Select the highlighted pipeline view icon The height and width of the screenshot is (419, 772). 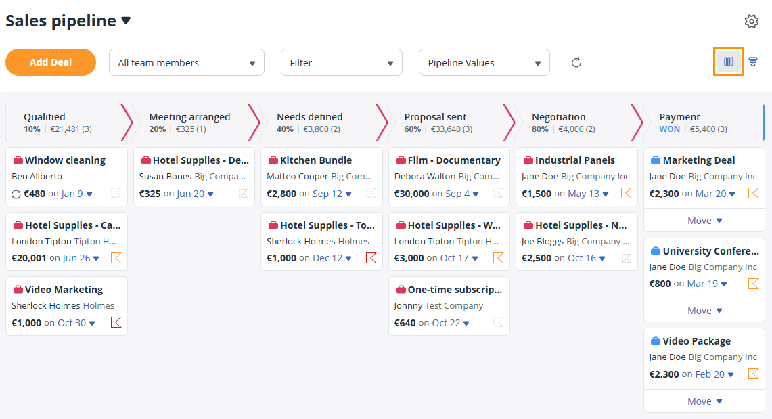(728, 61)
